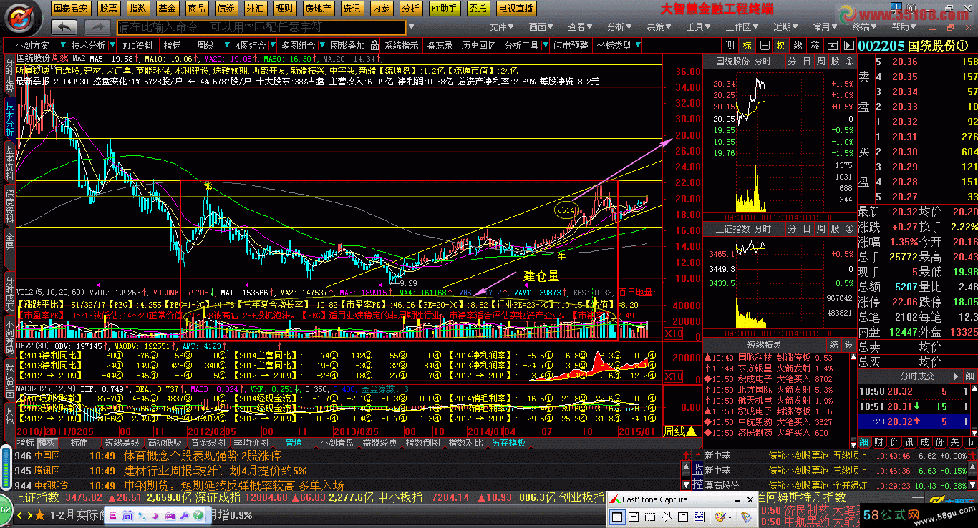Click FastStone capture active window icon
Image resolution: width=978 pixels, height=528 pixels.
(616, 516)
